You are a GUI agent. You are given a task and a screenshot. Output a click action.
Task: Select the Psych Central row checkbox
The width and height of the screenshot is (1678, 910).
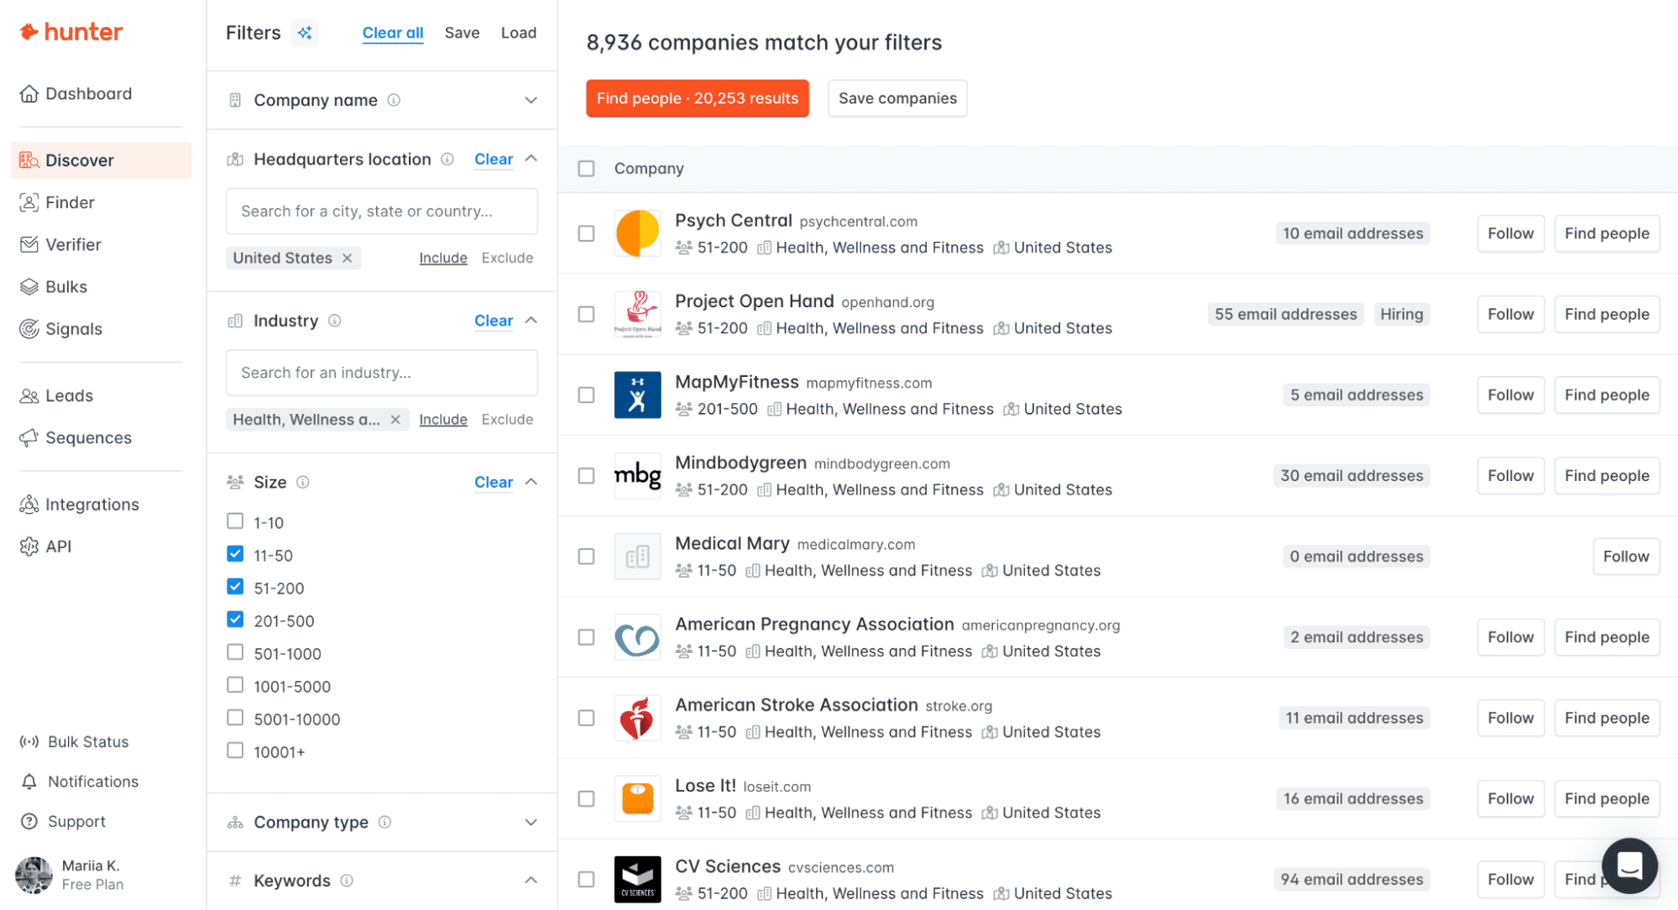tap(586, 233)
